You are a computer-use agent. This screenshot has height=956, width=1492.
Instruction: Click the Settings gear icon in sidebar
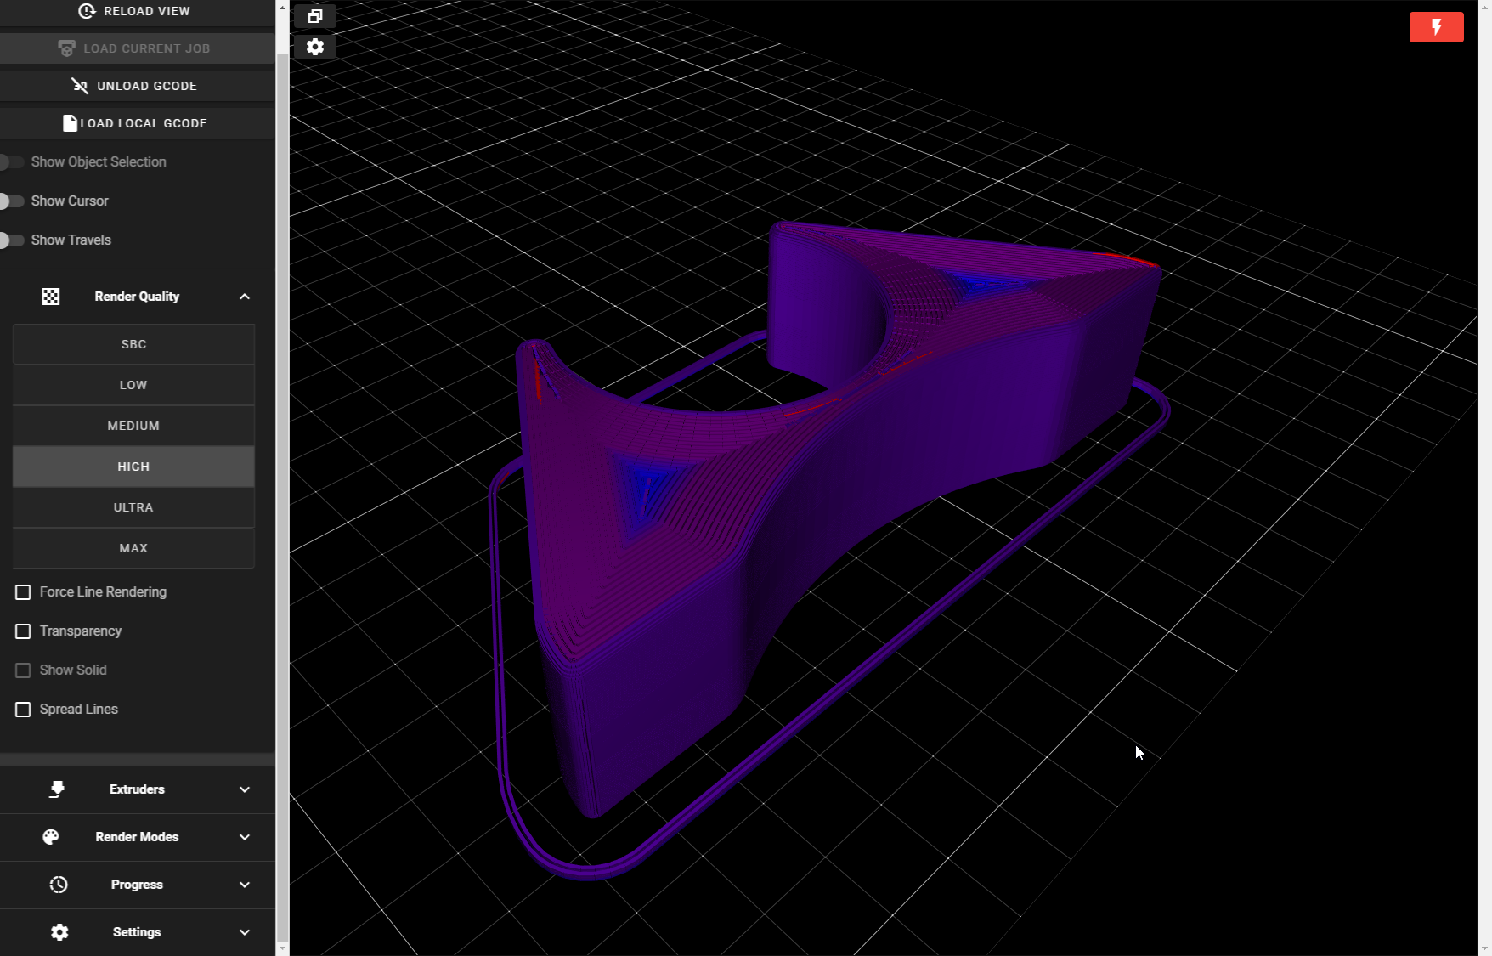[x=59, y=932]
